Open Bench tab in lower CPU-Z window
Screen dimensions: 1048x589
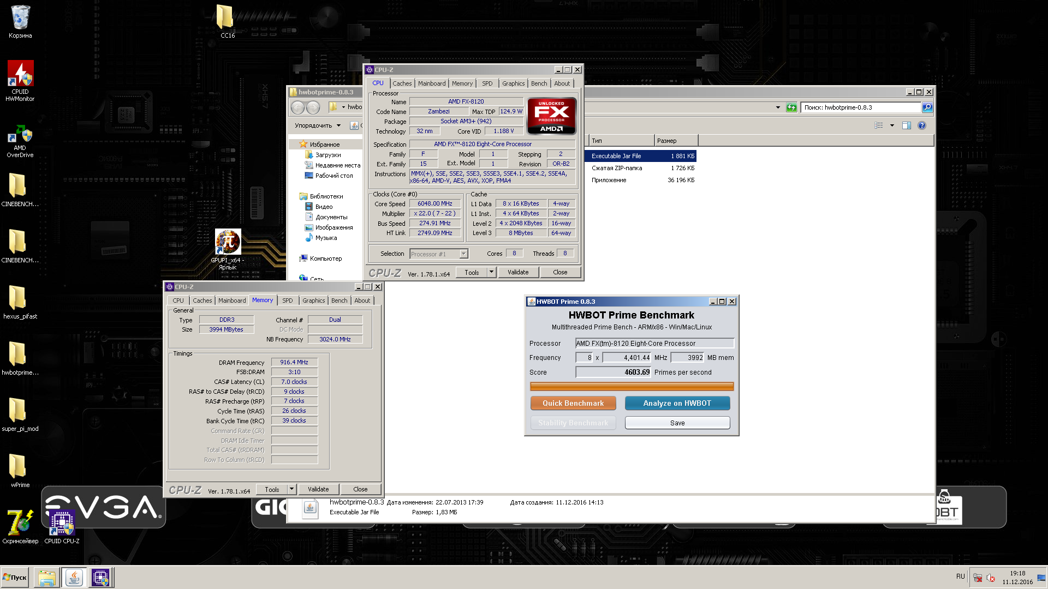[339, 300]
